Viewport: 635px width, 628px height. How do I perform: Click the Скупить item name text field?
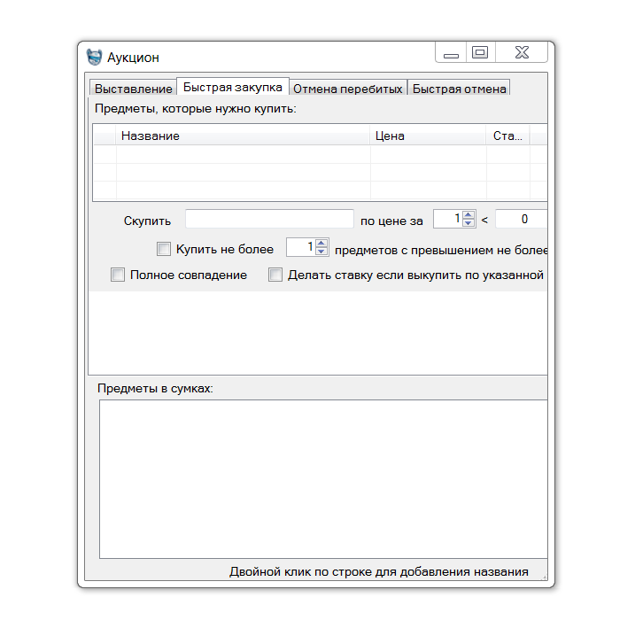click(269, 219)
